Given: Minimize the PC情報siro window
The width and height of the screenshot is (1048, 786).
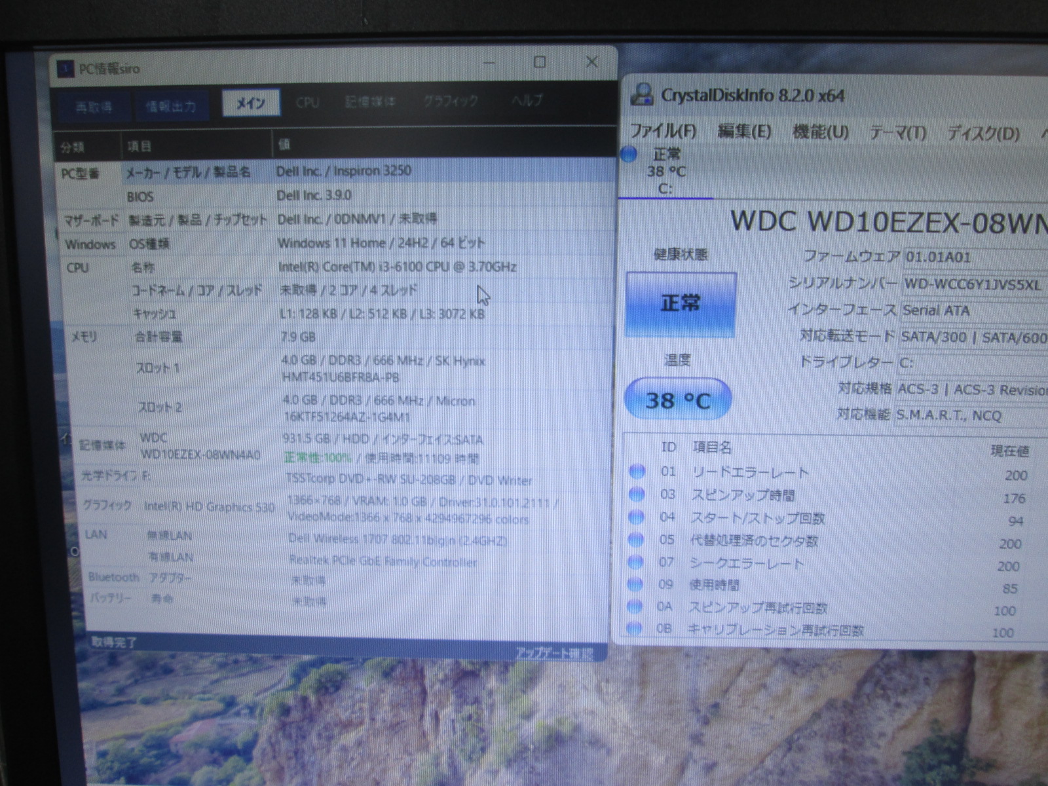Looking at the screenshot, I should [490, 63].
